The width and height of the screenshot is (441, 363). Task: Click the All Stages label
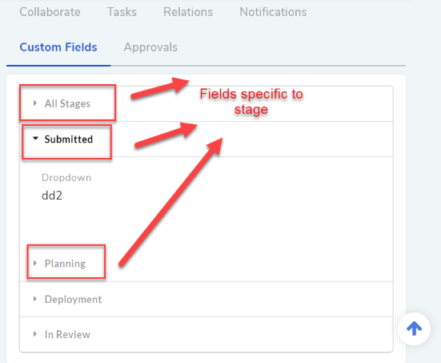67,103
